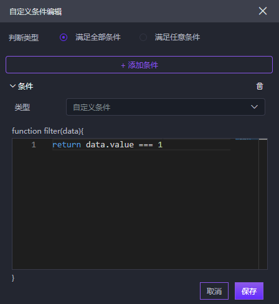Image resolution: width=279 pixels, height=304 pixels.
Task: Cancel editing with 取消 button
Action: (x=214, y=291)
